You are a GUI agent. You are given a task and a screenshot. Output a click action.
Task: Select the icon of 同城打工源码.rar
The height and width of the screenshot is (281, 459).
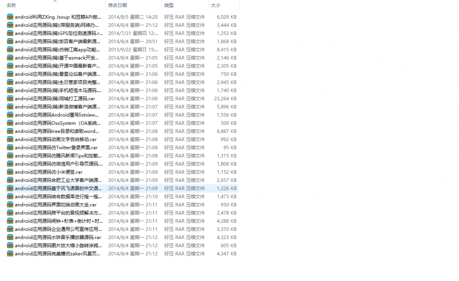(x=10, y=98)
